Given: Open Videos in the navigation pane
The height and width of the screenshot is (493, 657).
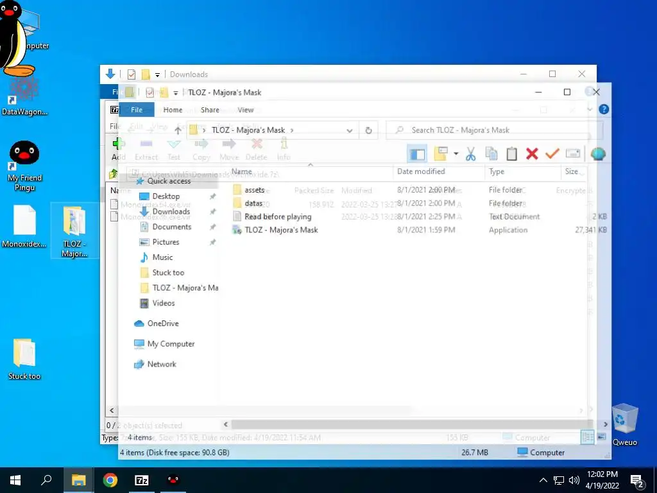Looking at the screenshot, I should click(164, 303).
